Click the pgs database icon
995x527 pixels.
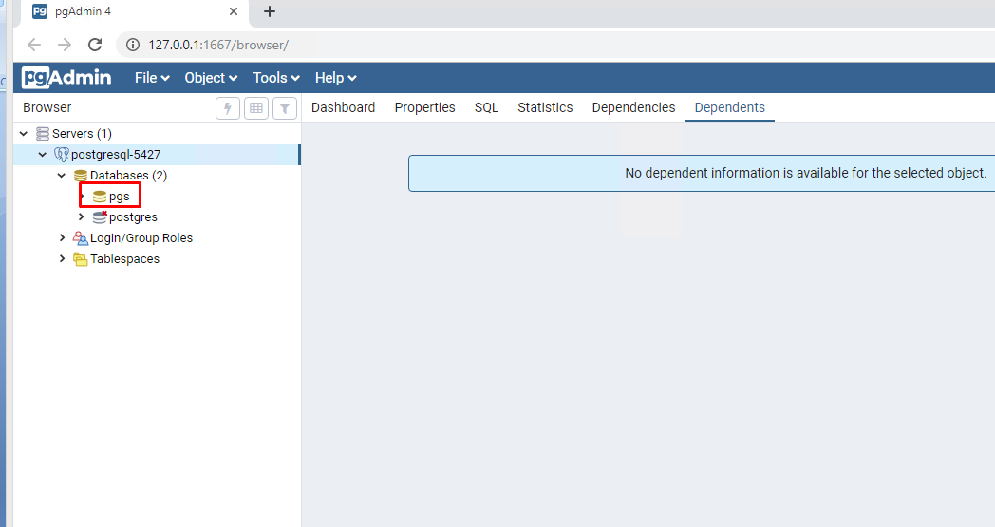click(100, 197)
